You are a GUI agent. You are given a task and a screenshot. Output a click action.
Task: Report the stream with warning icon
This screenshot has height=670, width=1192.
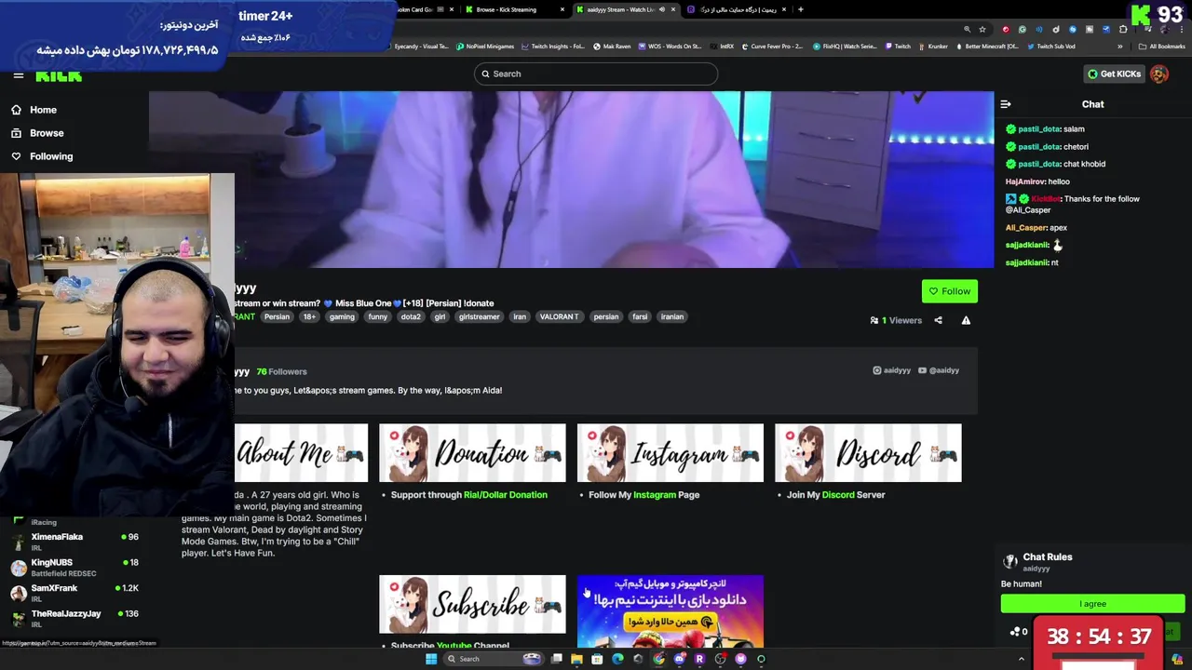[966, 320]
